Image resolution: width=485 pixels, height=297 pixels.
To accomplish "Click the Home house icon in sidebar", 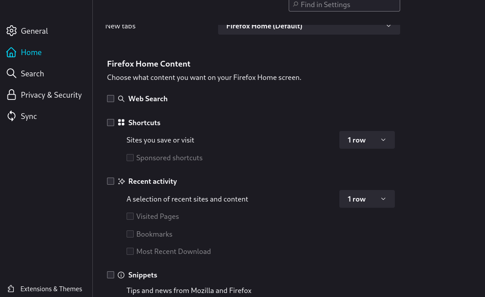I will (x=12, y=52).
